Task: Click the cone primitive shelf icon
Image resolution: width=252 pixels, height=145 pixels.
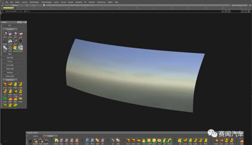Action: pyautogui.click(x=144, y=141)
